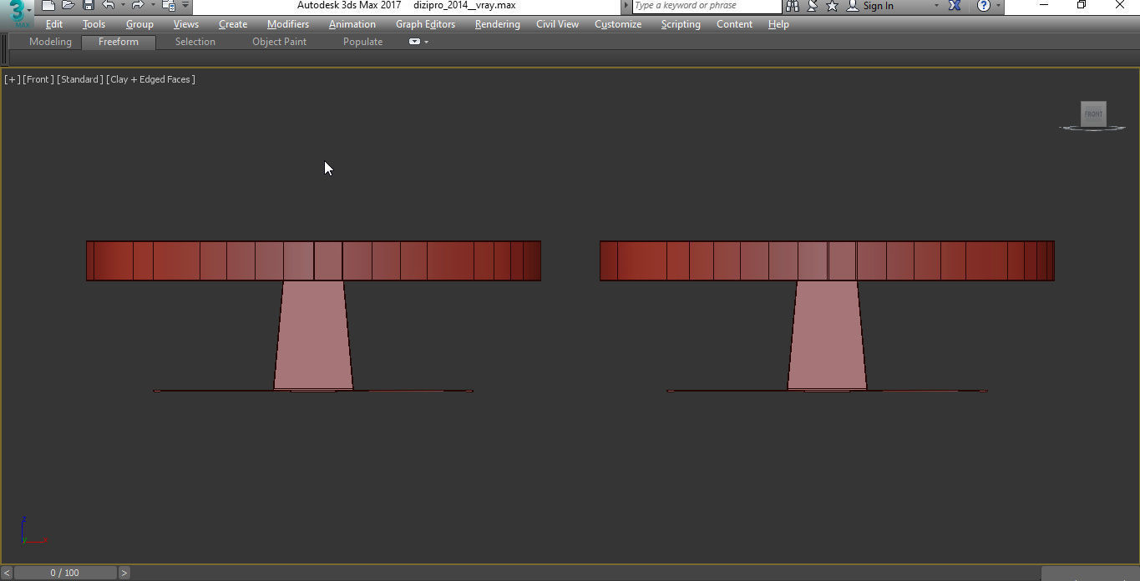Click the binoculars search icon
The width and height of the screenshot is (1140, 581).
coord(793,6)
